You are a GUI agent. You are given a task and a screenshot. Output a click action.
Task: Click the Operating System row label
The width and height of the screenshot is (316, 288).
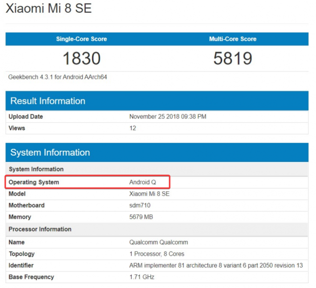(34, 182)
